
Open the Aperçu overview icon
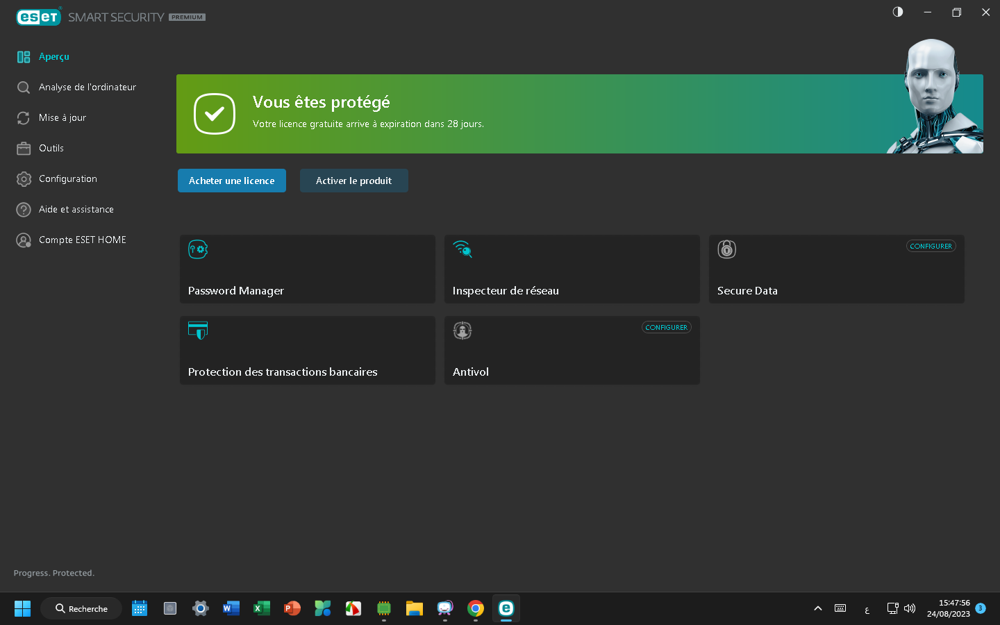[x=24, y=57]
